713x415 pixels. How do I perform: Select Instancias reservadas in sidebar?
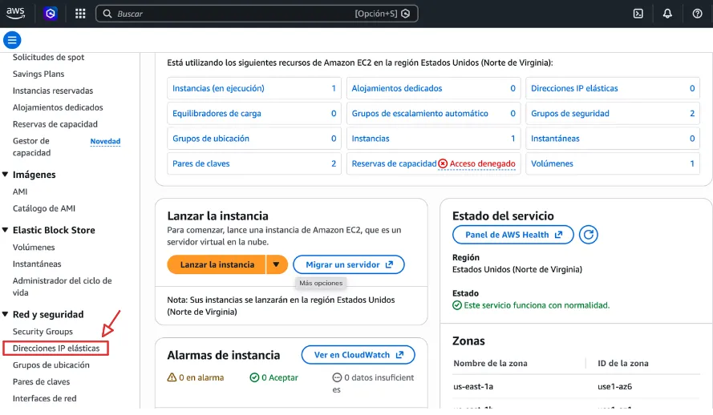tap(53, 91)
